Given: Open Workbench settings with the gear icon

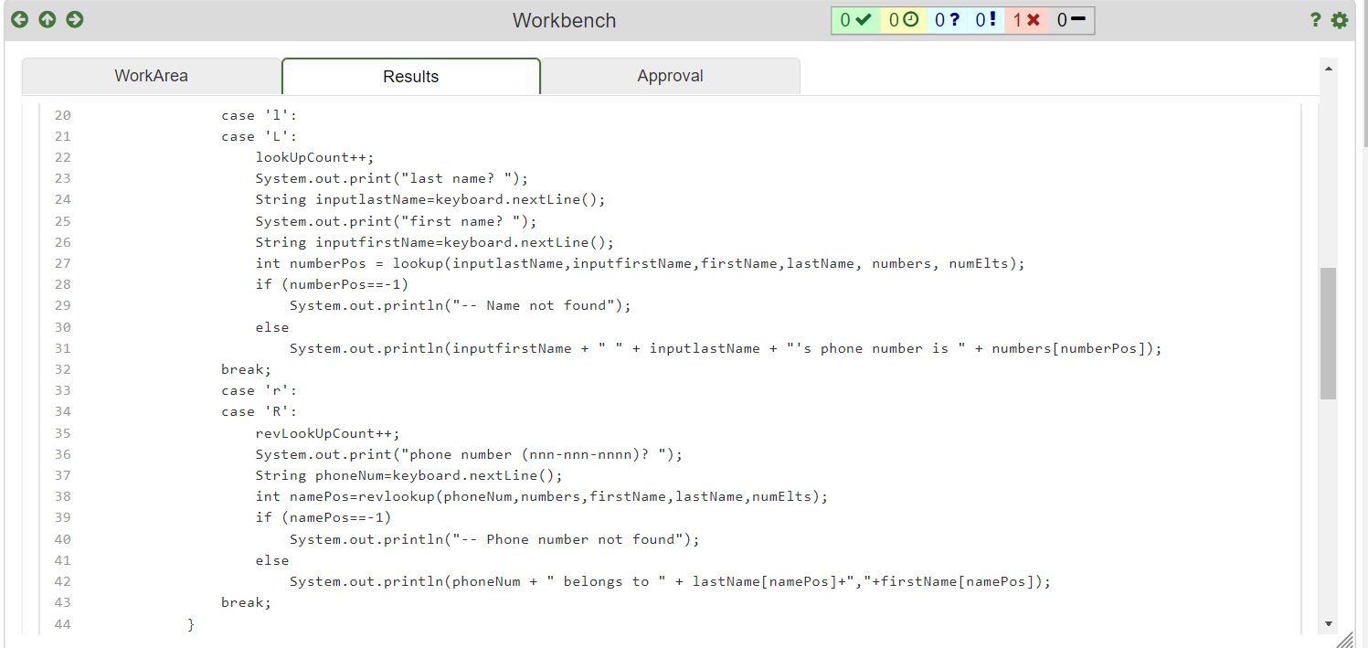Looking at the screenshot, I should [1340, 19].
